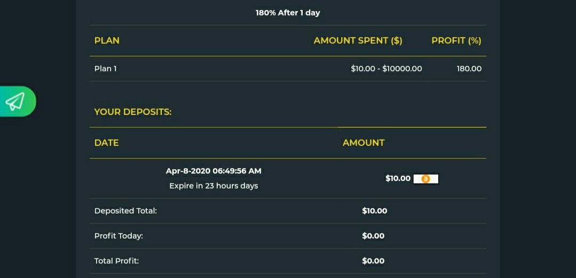Click the $10.00 deposit amount
The width and height of the screenshot is (576, 278).
[x=398, y=178]
